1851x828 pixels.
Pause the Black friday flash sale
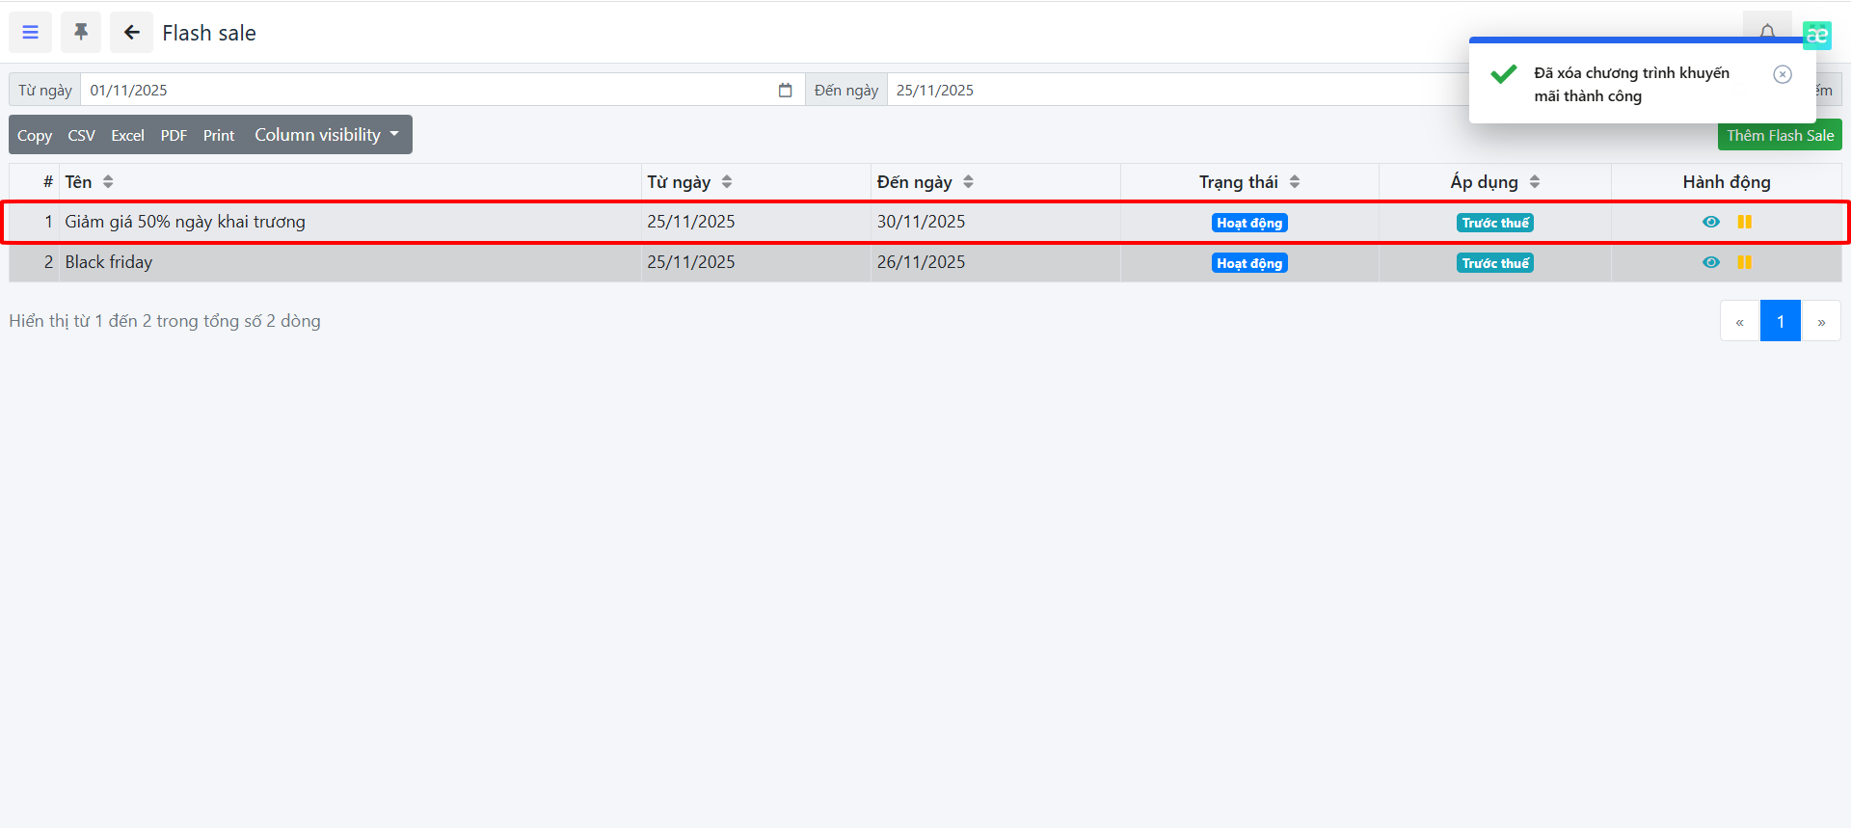(x=1744, y=262)
